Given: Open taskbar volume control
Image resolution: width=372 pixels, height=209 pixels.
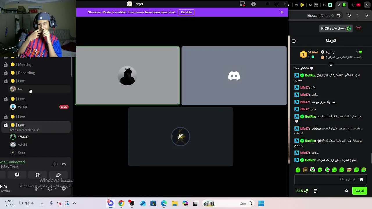Looking at the screenshot, I should pyautogui.click(x=27, y=203).
